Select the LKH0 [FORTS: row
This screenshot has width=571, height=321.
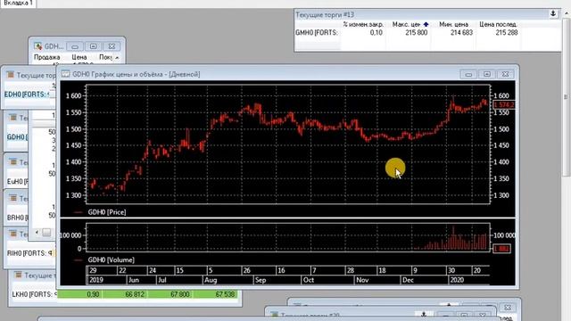tap(34, 294)
